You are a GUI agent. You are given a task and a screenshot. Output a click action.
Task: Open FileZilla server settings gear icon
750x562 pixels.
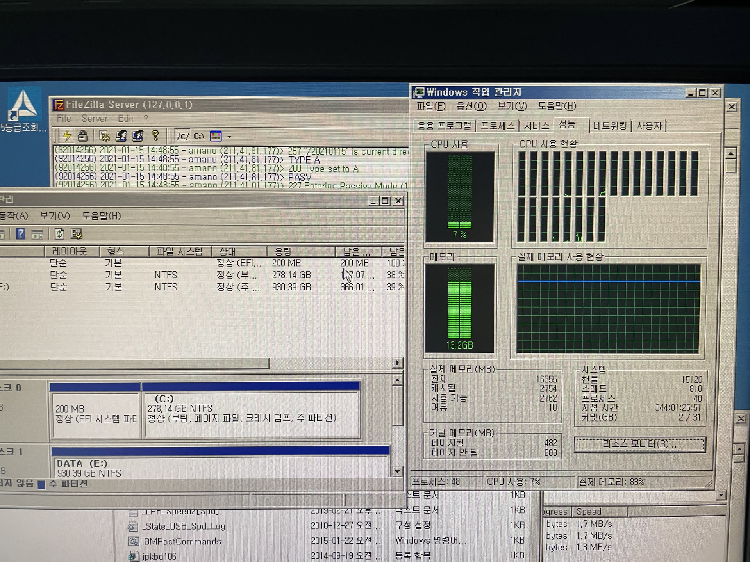click(104, 136)
